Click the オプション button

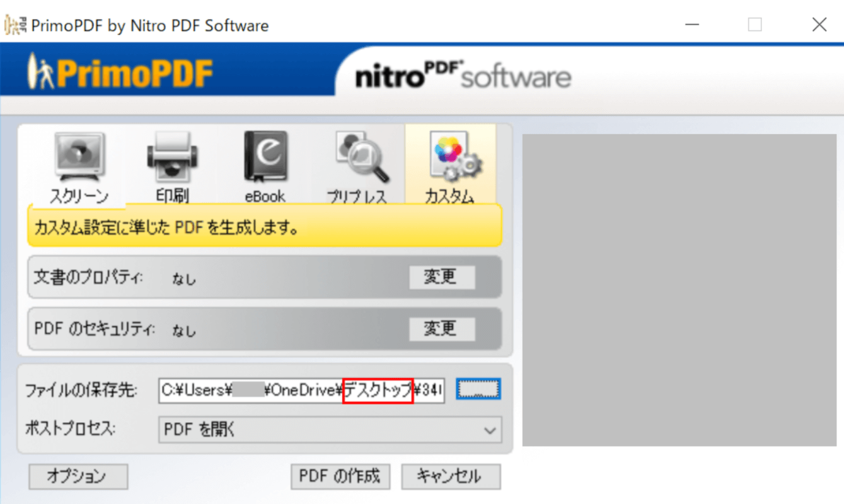[78, 477]
